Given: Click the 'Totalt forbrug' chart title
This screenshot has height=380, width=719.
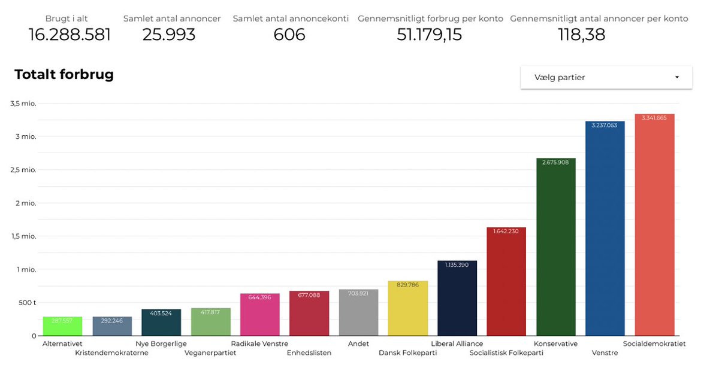Looking at the screenshot, I should coord(64,75).
